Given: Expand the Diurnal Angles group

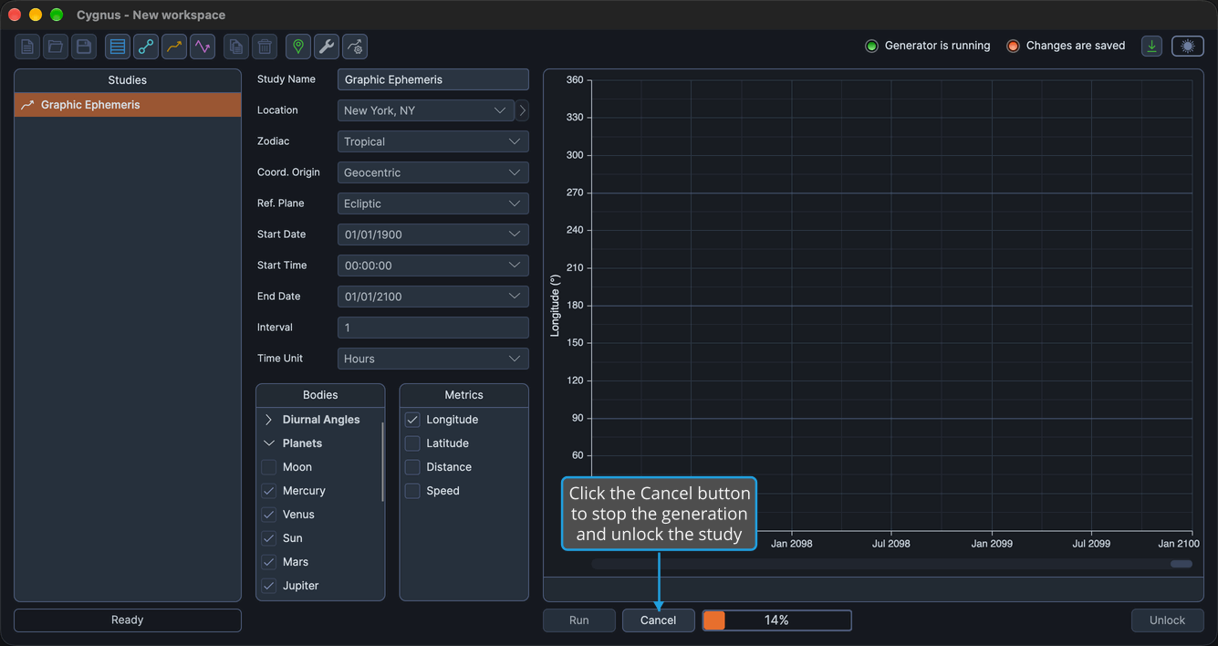Looking at the screenshot, I should [269, 420].
